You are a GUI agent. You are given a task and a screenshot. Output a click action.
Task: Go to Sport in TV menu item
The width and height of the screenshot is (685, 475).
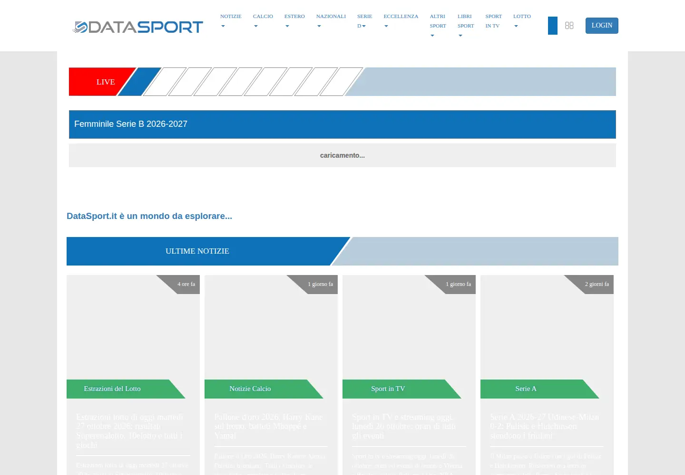[x=494, y=21]
